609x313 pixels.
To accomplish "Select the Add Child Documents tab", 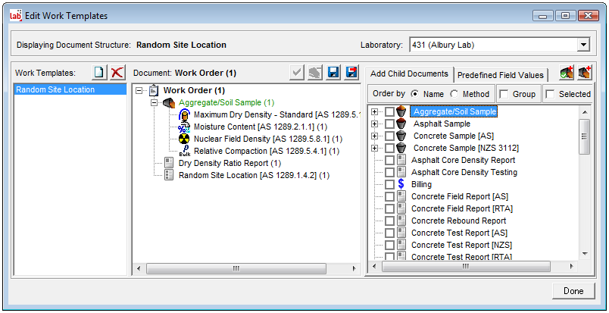I will [410, 74].
